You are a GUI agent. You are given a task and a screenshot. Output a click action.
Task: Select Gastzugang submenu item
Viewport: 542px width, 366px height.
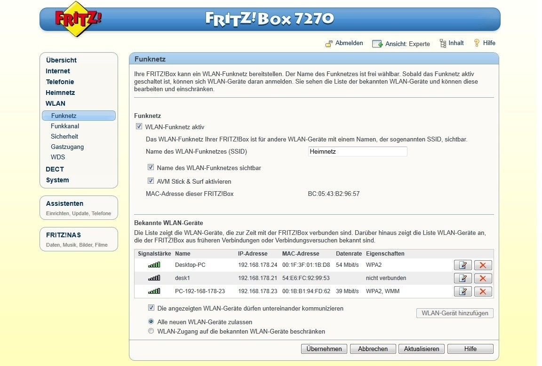(67, 147)
